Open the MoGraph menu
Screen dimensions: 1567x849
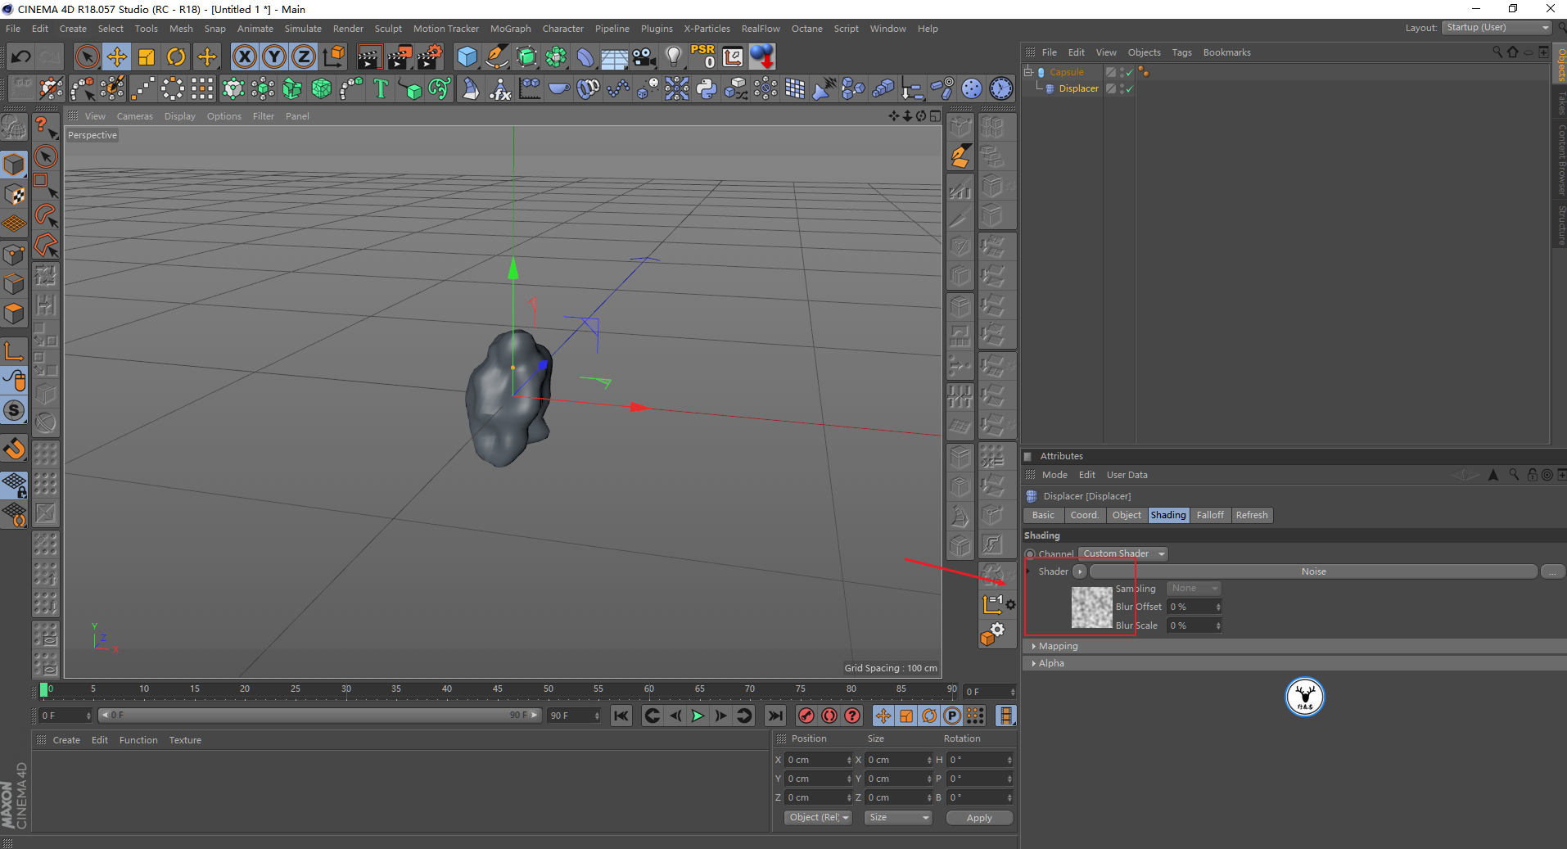(x=510, y=29)
